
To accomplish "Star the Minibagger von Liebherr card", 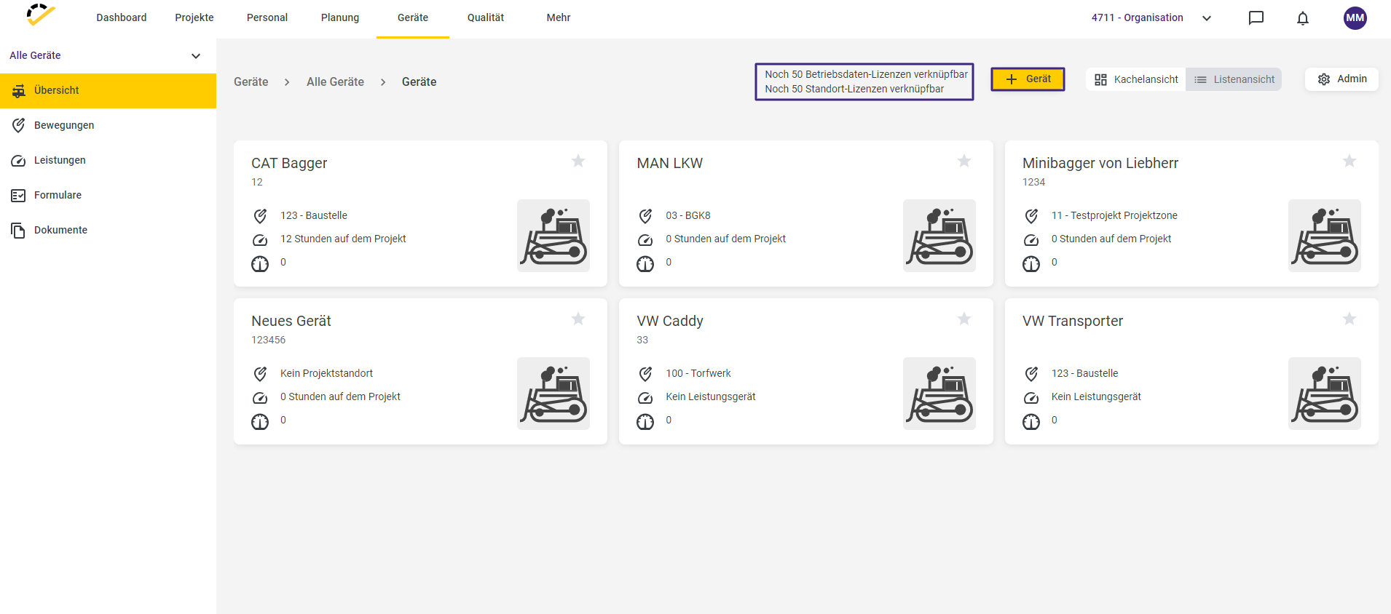I will pos(1349,161).
